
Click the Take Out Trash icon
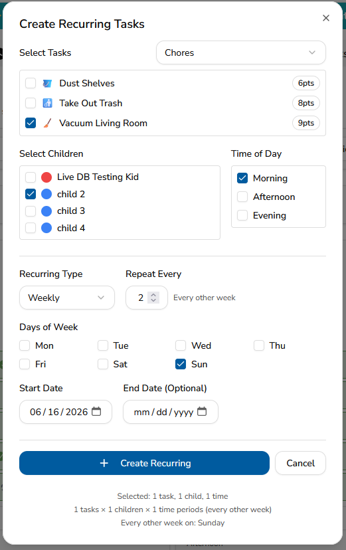tap(47, 103)
